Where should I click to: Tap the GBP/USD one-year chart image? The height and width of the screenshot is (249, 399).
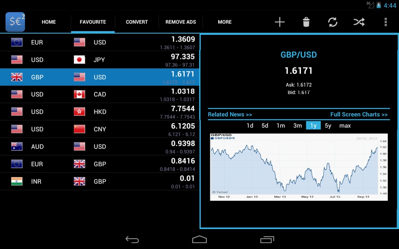coord(299,167)
